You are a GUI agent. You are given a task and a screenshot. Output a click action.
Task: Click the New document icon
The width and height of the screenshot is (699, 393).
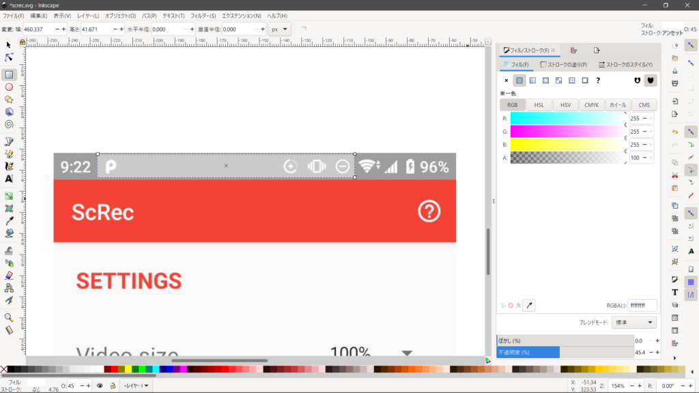click(x=675, y=46)
